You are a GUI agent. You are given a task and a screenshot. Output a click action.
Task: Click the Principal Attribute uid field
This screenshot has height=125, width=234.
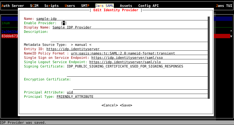point(137,92)
